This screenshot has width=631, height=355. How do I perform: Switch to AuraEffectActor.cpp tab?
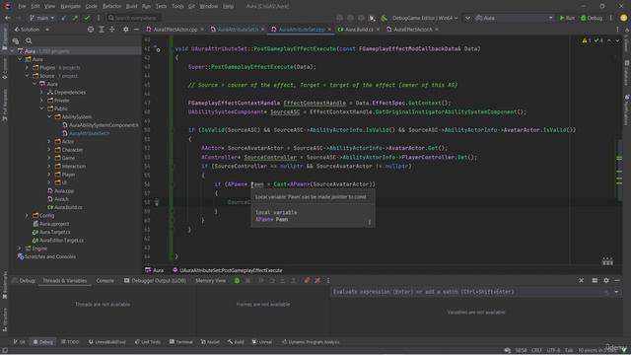175,30
